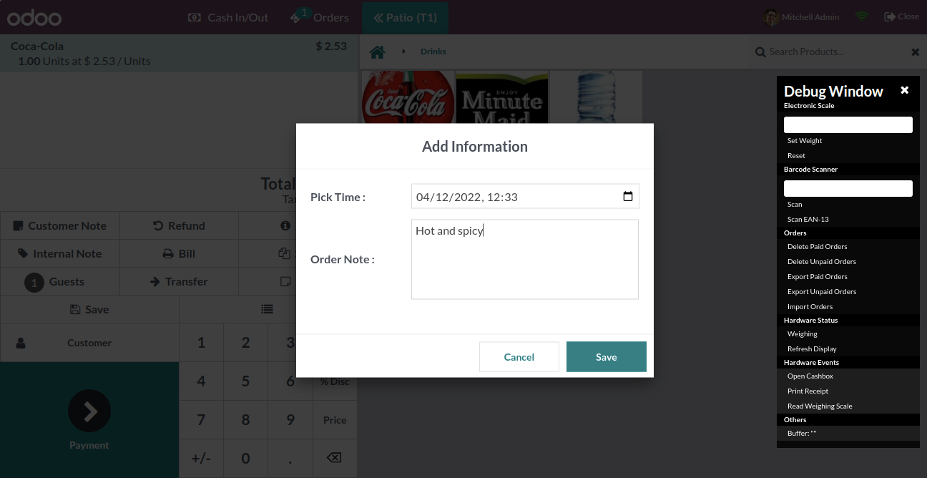Click the backspace key icon on numpad
This screenshot has height=478, width=927.
tap(334, 458)
